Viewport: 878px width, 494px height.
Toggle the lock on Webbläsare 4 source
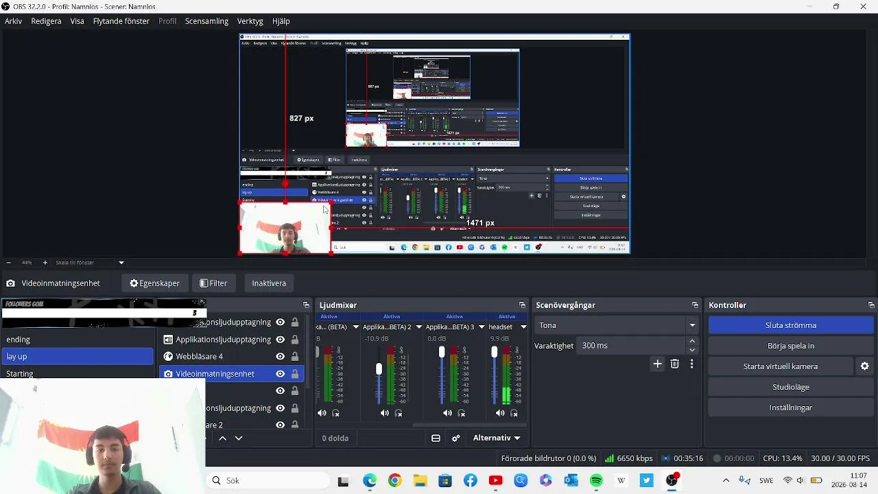pyautogui.click(x=294, y=356)
